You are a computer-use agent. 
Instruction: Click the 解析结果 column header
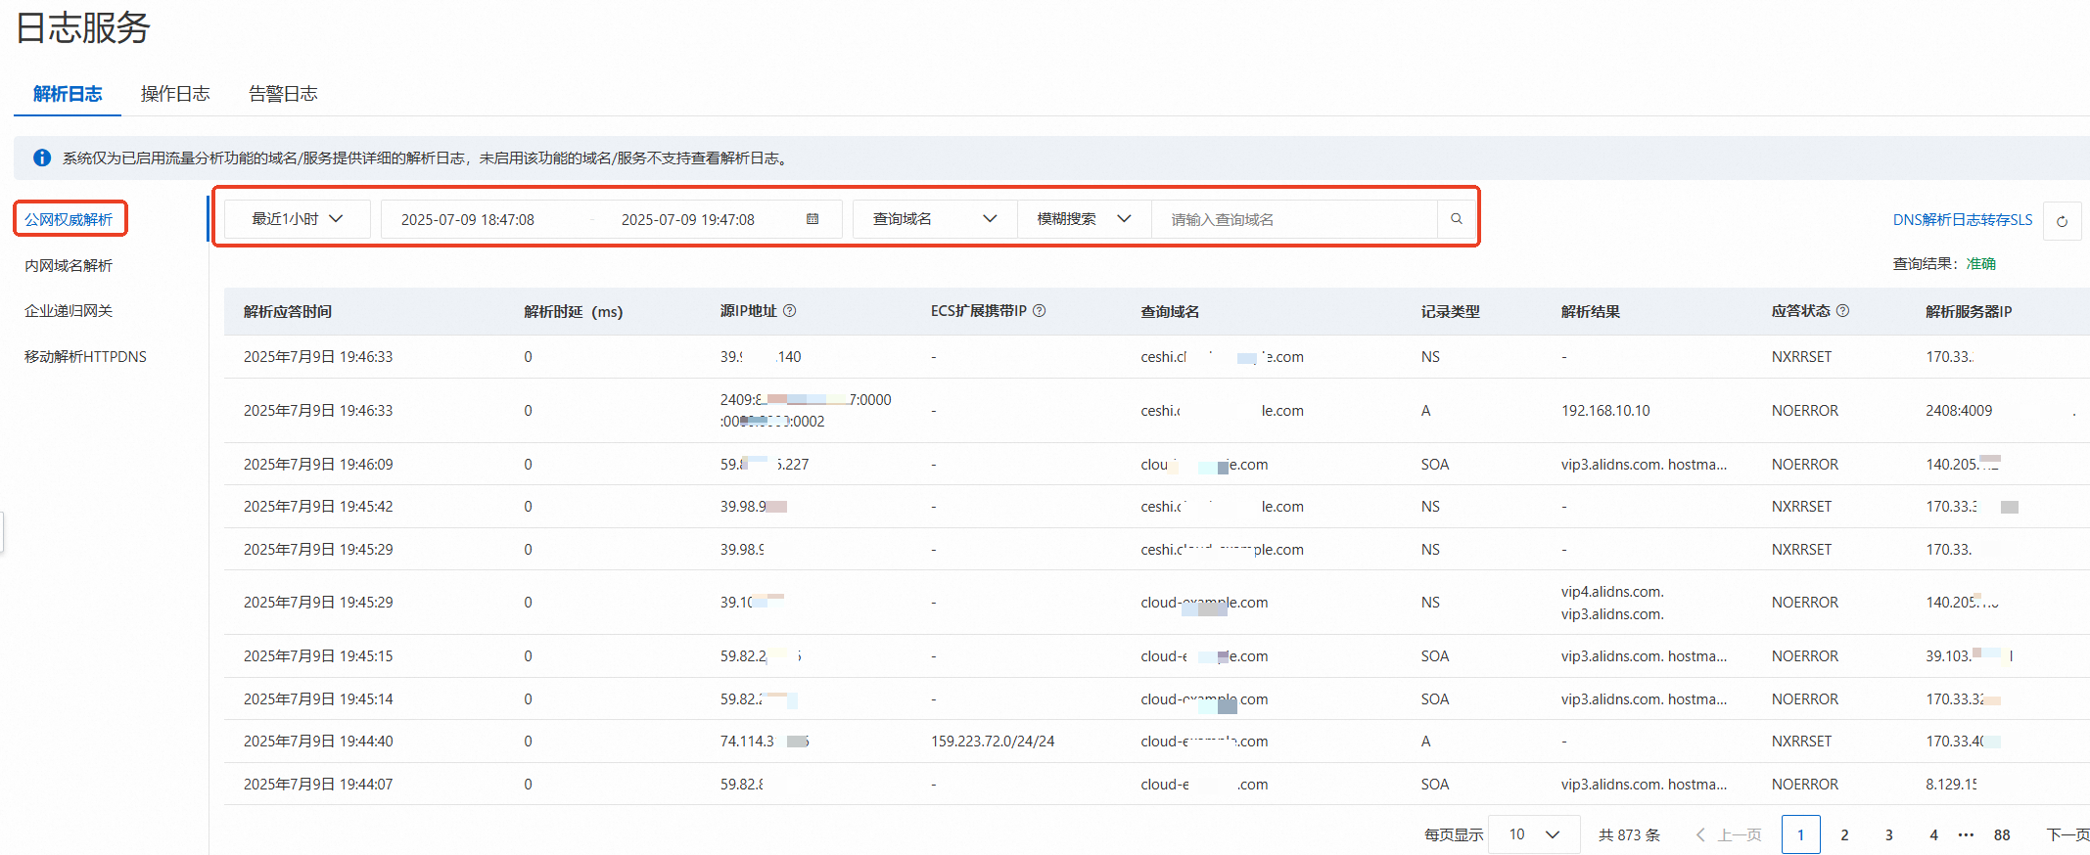[x=1591, y=312]
